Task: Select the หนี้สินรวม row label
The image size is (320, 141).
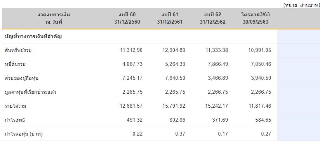Action: 15,64
